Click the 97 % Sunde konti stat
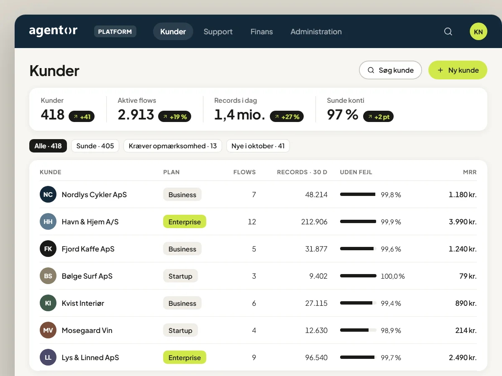Image resolution: width=502 pixels, height=376 pixels. point(343,114)
